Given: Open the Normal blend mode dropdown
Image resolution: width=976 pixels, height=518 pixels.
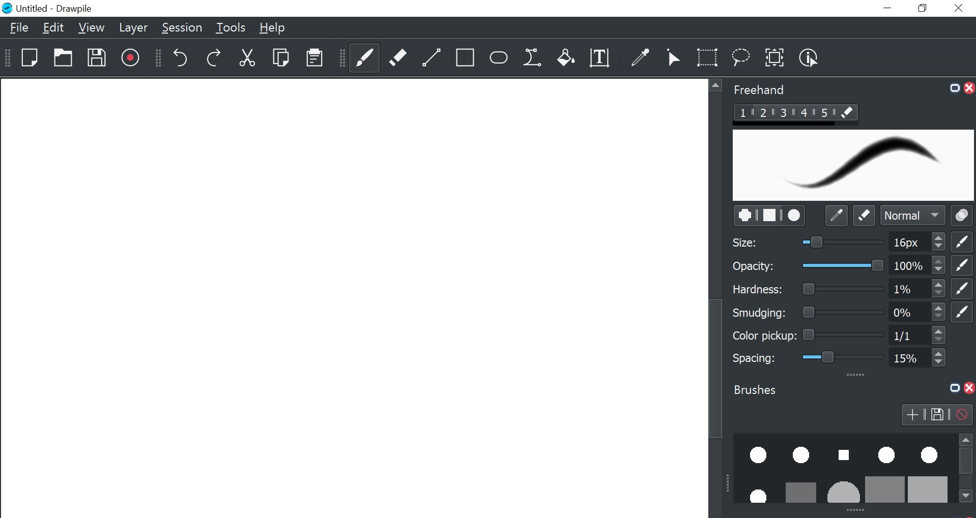Looking at the screenshot, I should click(913, 216).
